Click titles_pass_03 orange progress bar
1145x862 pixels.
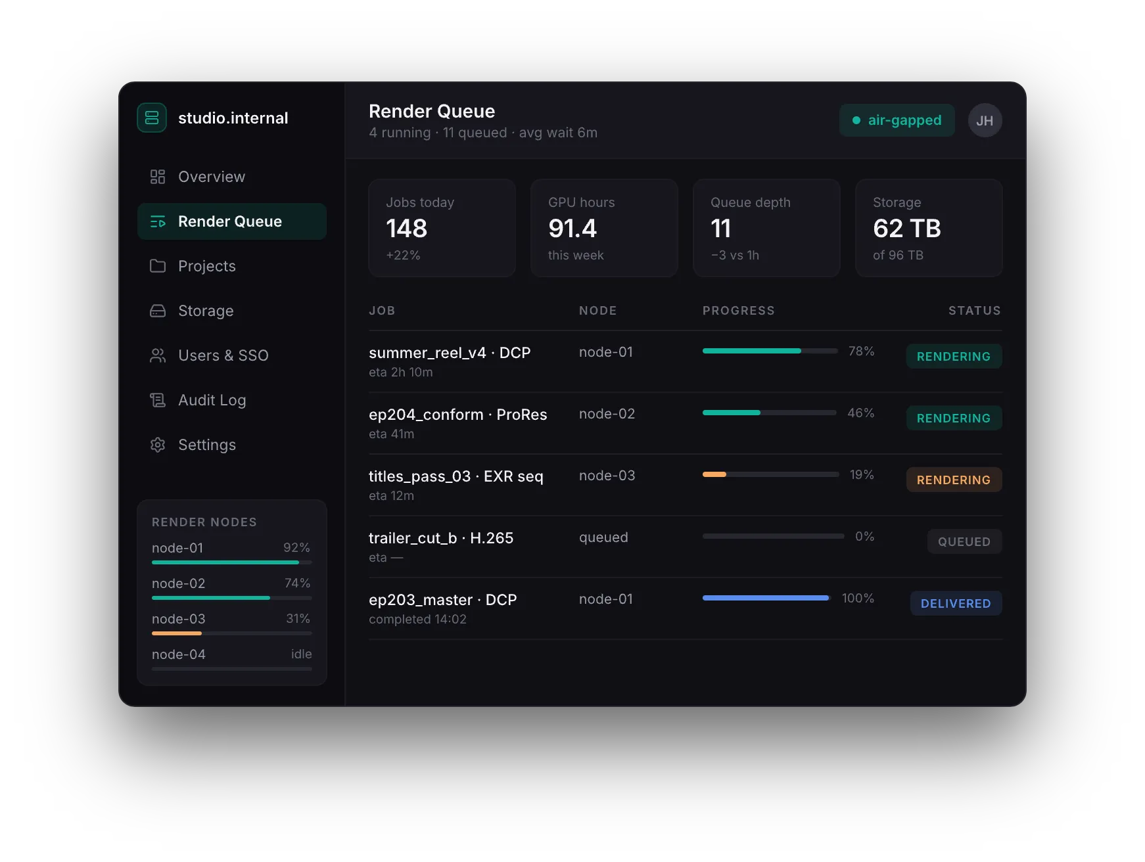770,474
